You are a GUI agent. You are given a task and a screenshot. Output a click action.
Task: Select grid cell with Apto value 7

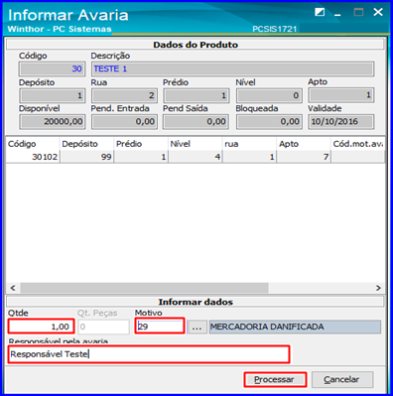pyautogui.click(x=304, y=157)
